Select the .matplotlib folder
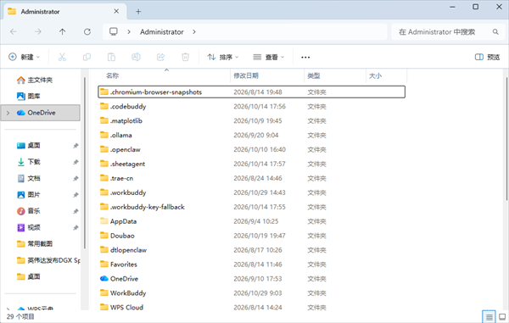The image size is (509, 323). pyautogui.click(x=252, y=120)
